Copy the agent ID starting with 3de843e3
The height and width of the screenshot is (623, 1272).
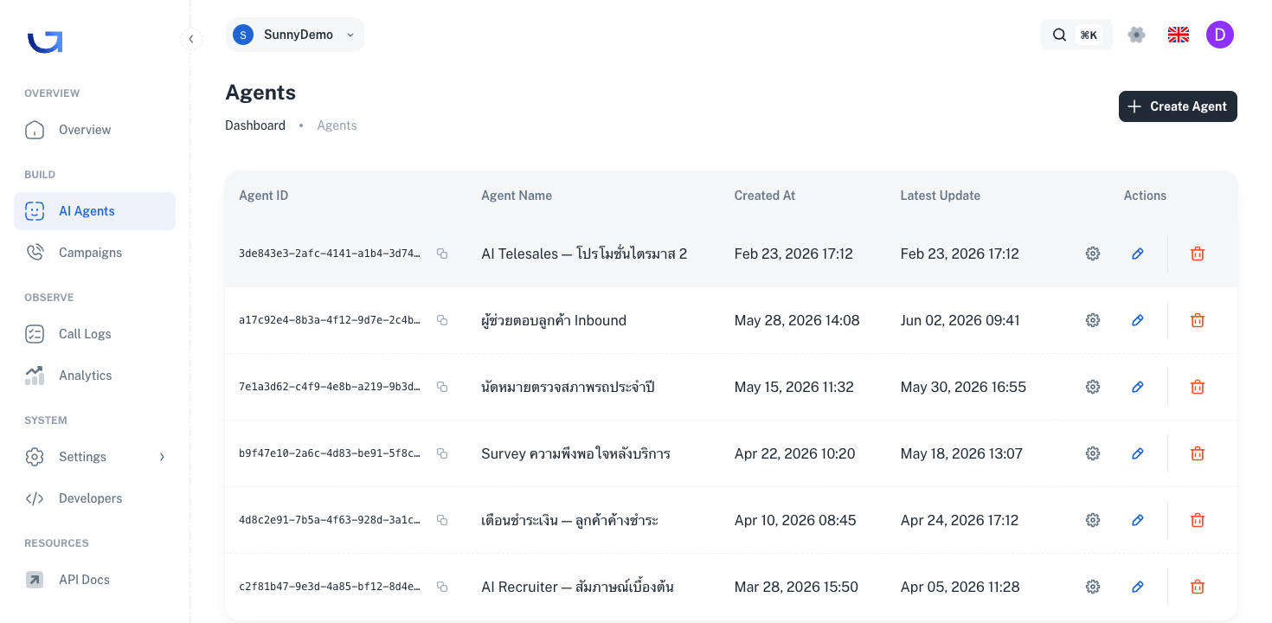tap(442, 254)
